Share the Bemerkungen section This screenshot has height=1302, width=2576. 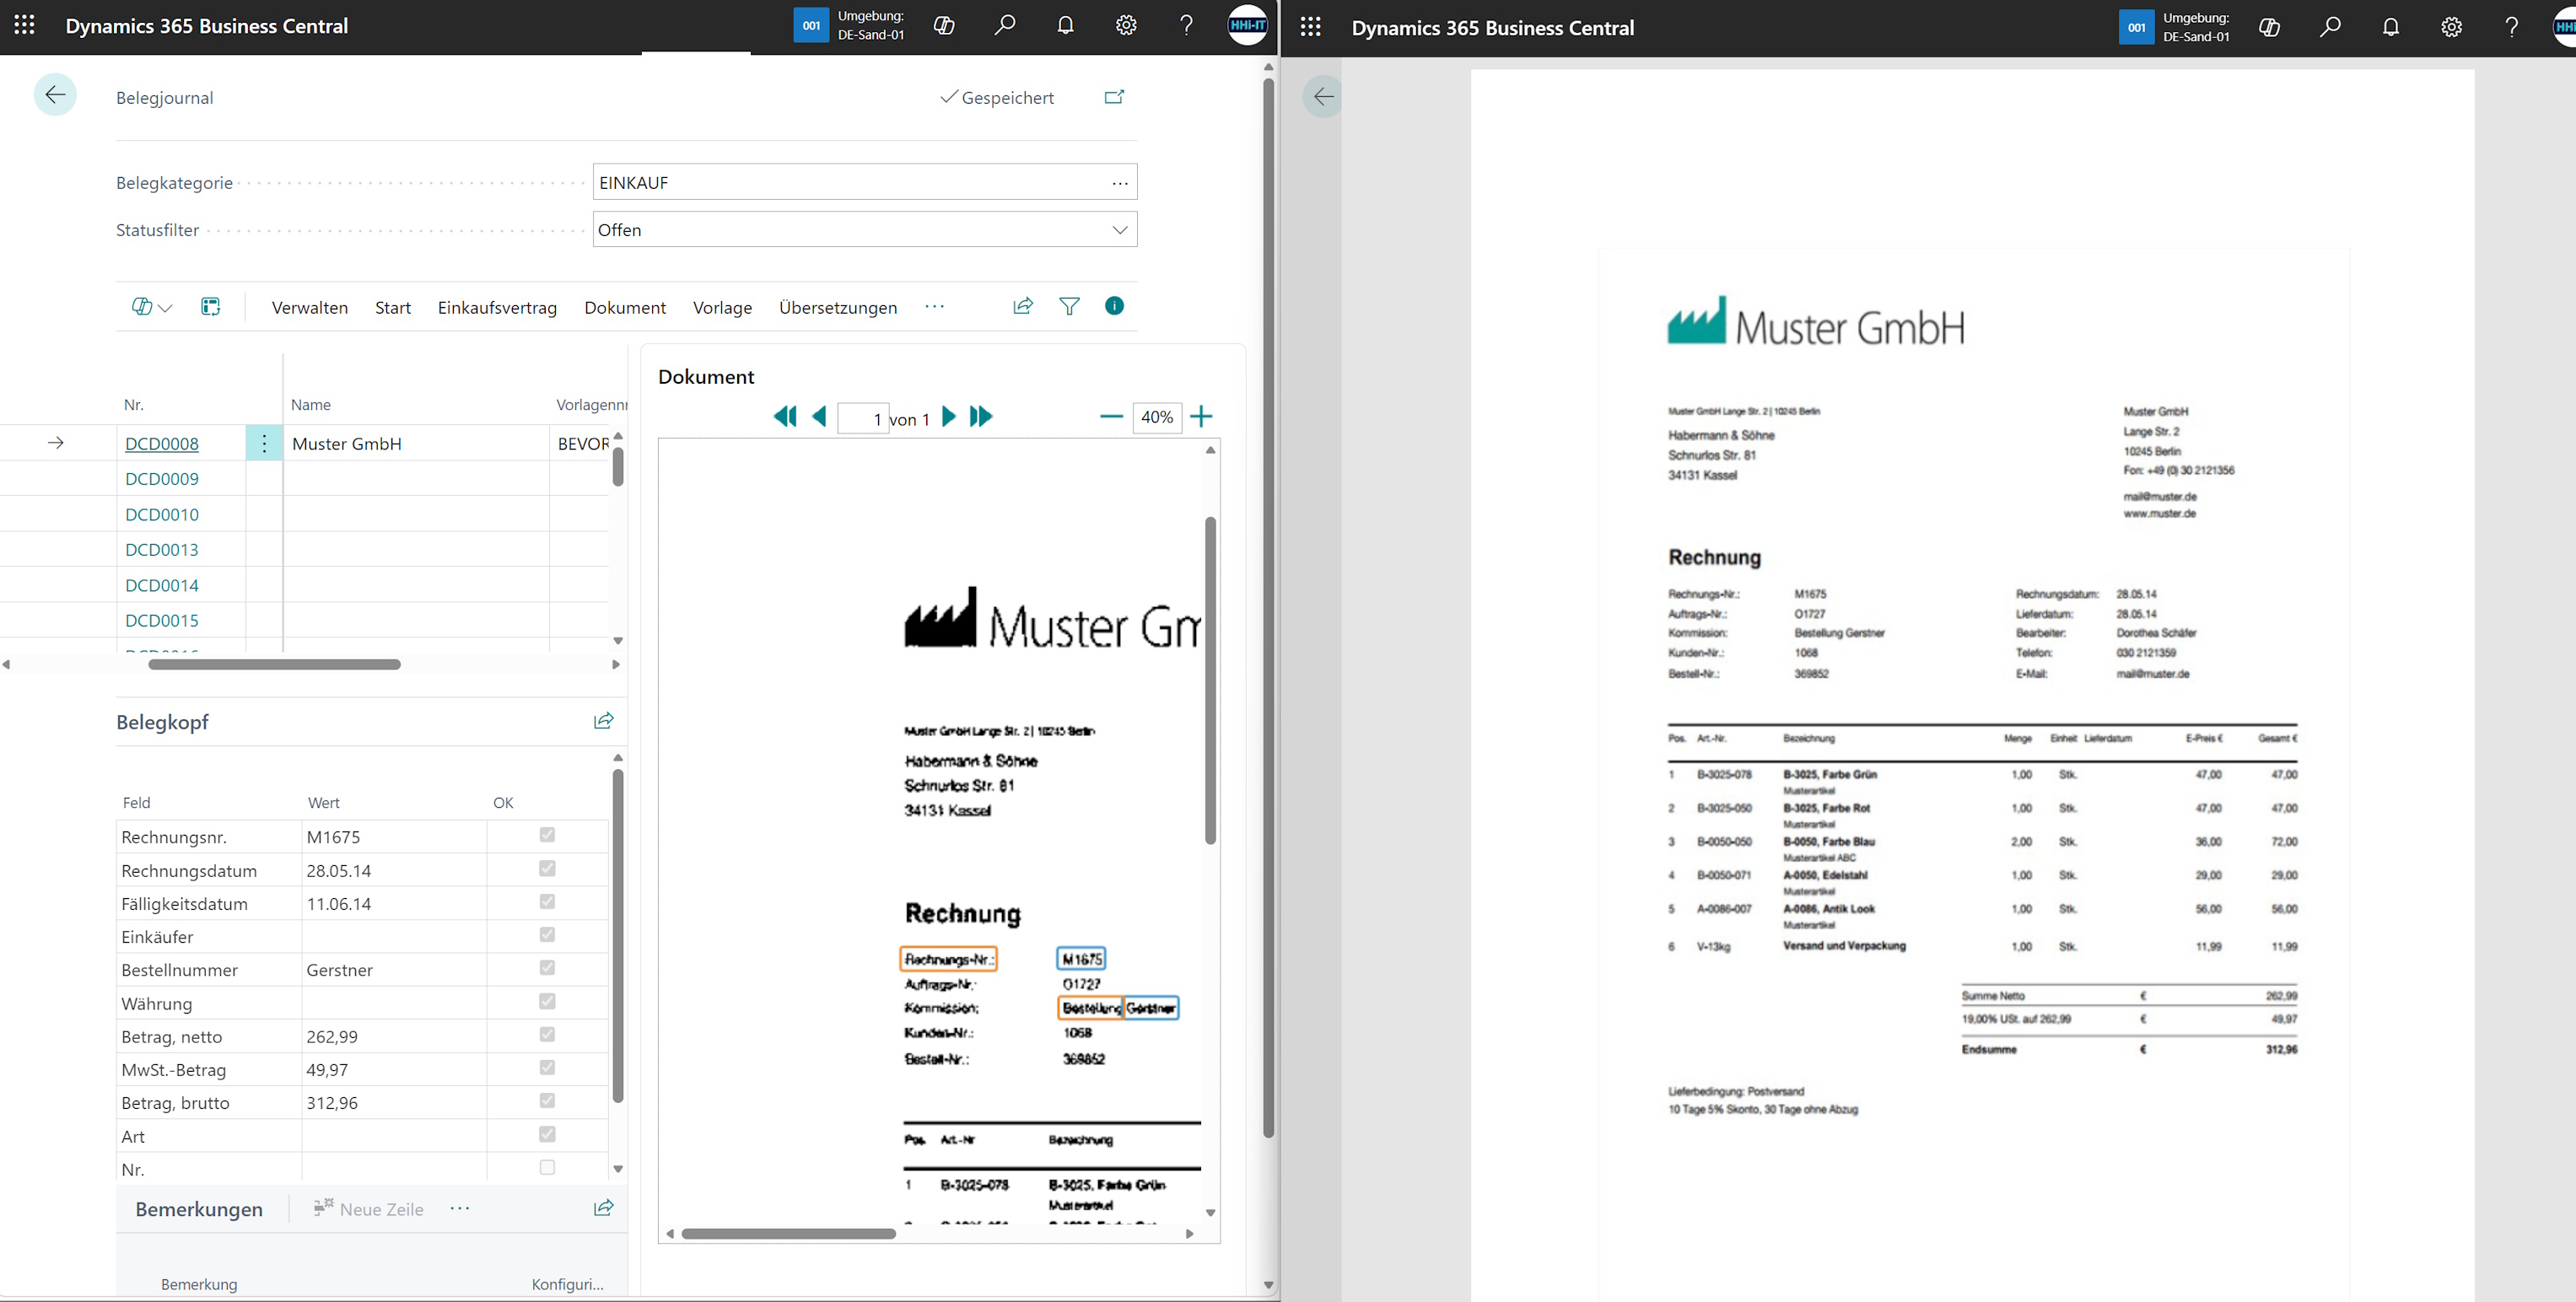tap(604, 1208)
